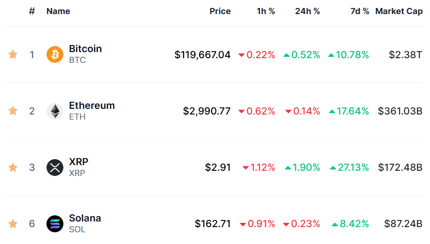Sort by Market Cap column header
Image resolution: width=430 pixels, height=244 pixels.
tap(399, 11)
